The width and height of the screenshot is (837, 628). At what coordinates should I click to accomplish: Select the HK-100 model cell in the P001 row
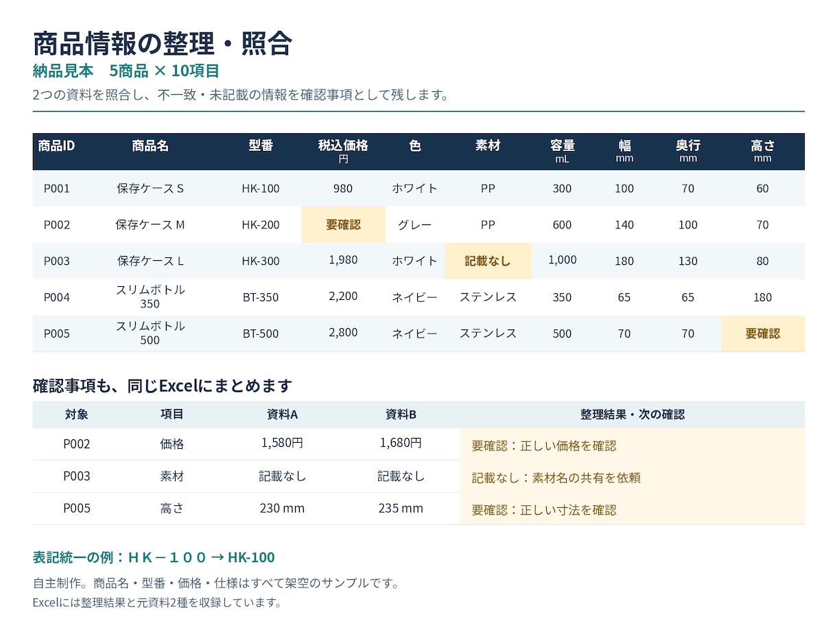tap(261, 189)
